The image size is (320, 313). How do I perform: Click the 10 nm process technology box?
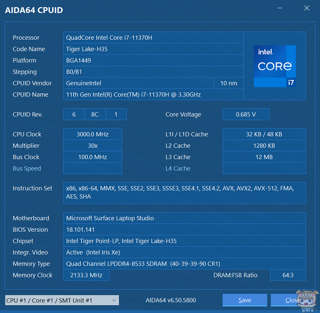tap(229, 83)
